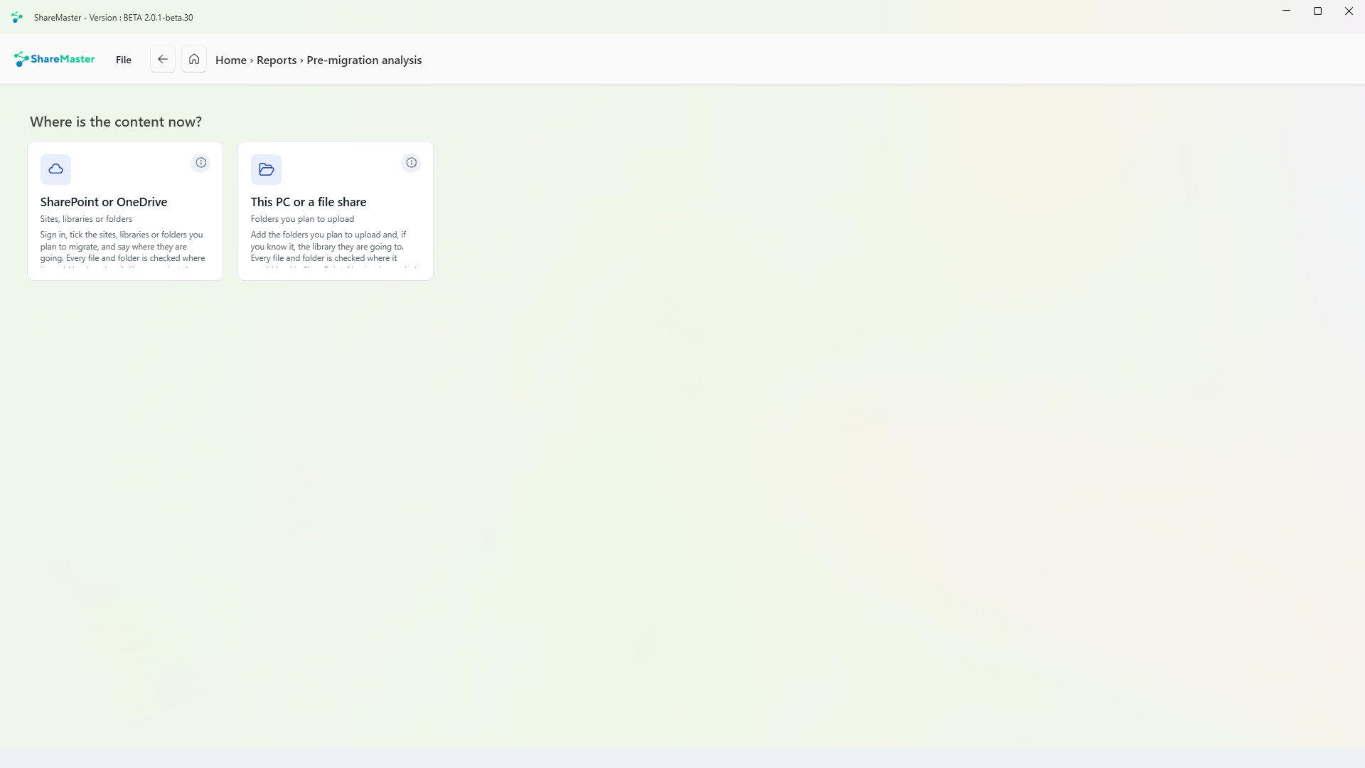Open the File menu
This screenshot has width=1365, height=768.
[124, 60]
